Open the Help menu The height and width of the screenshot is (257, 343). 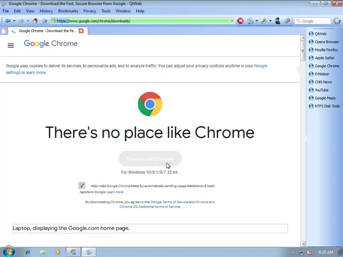pyautogui.click(x=140, y=11)
